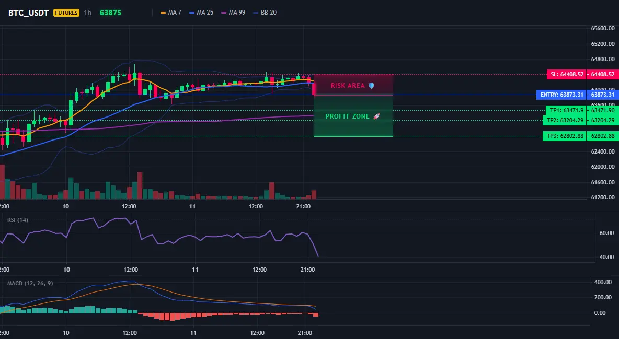The width and height of the screenshot is (619, 339).
Task: Click the 62400.00 price axis label
Action: (x=603, y=151)
